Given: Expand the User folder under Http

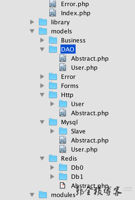Looking at the screenshot, I should 52,104.
